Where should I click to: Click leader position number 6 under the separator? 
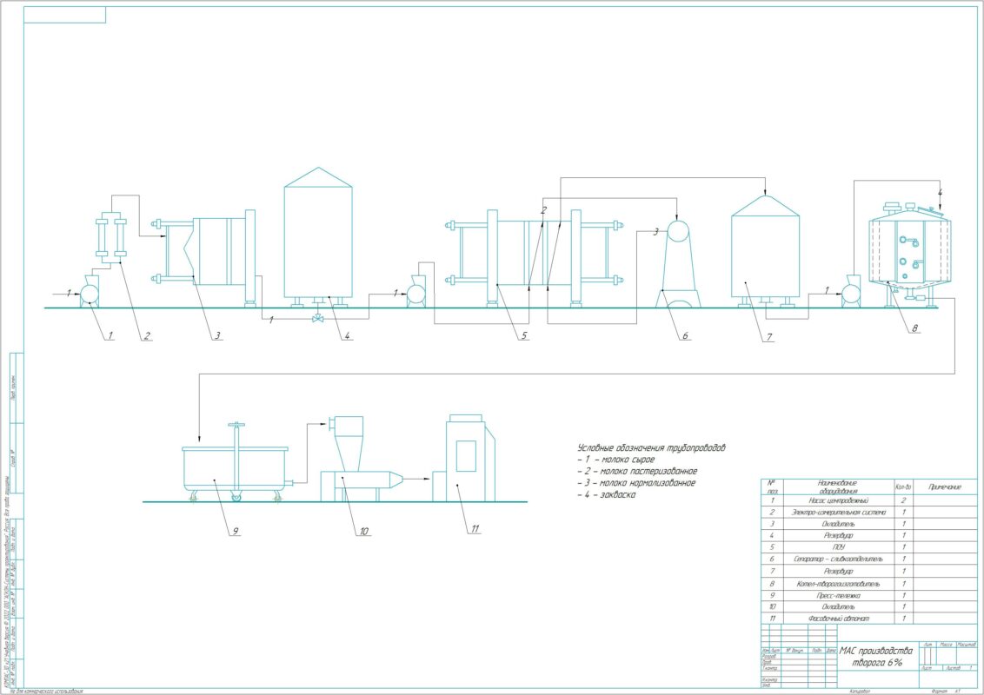(x=685, y=336)
